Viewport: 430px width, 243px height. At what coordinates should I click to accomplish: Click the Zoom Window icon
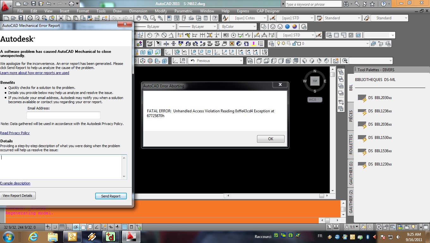(153, 18)
